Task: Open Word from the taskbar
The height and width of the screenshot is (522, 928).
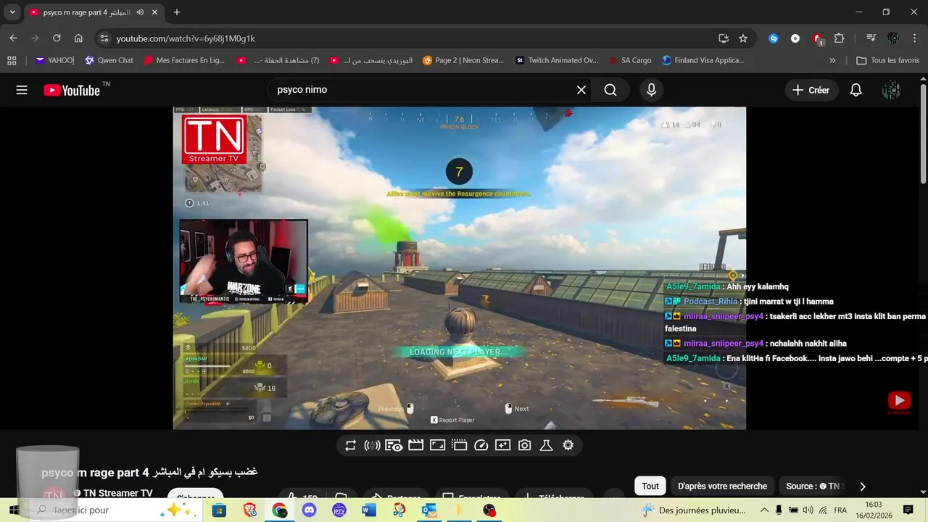Action: tap(369, 510)
